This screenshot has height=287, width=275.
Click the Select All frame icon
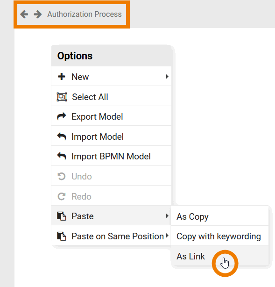point(62,97)
